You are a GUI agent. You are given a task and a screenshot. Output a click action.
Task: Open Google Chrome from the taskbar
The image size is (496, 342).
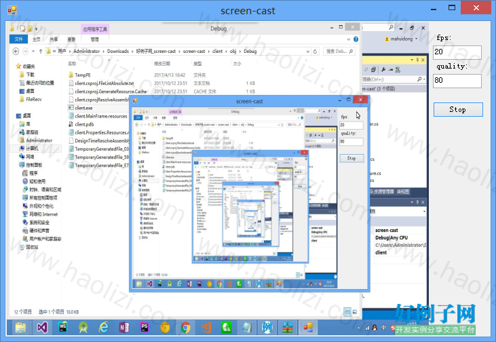(x=185, y=328)
